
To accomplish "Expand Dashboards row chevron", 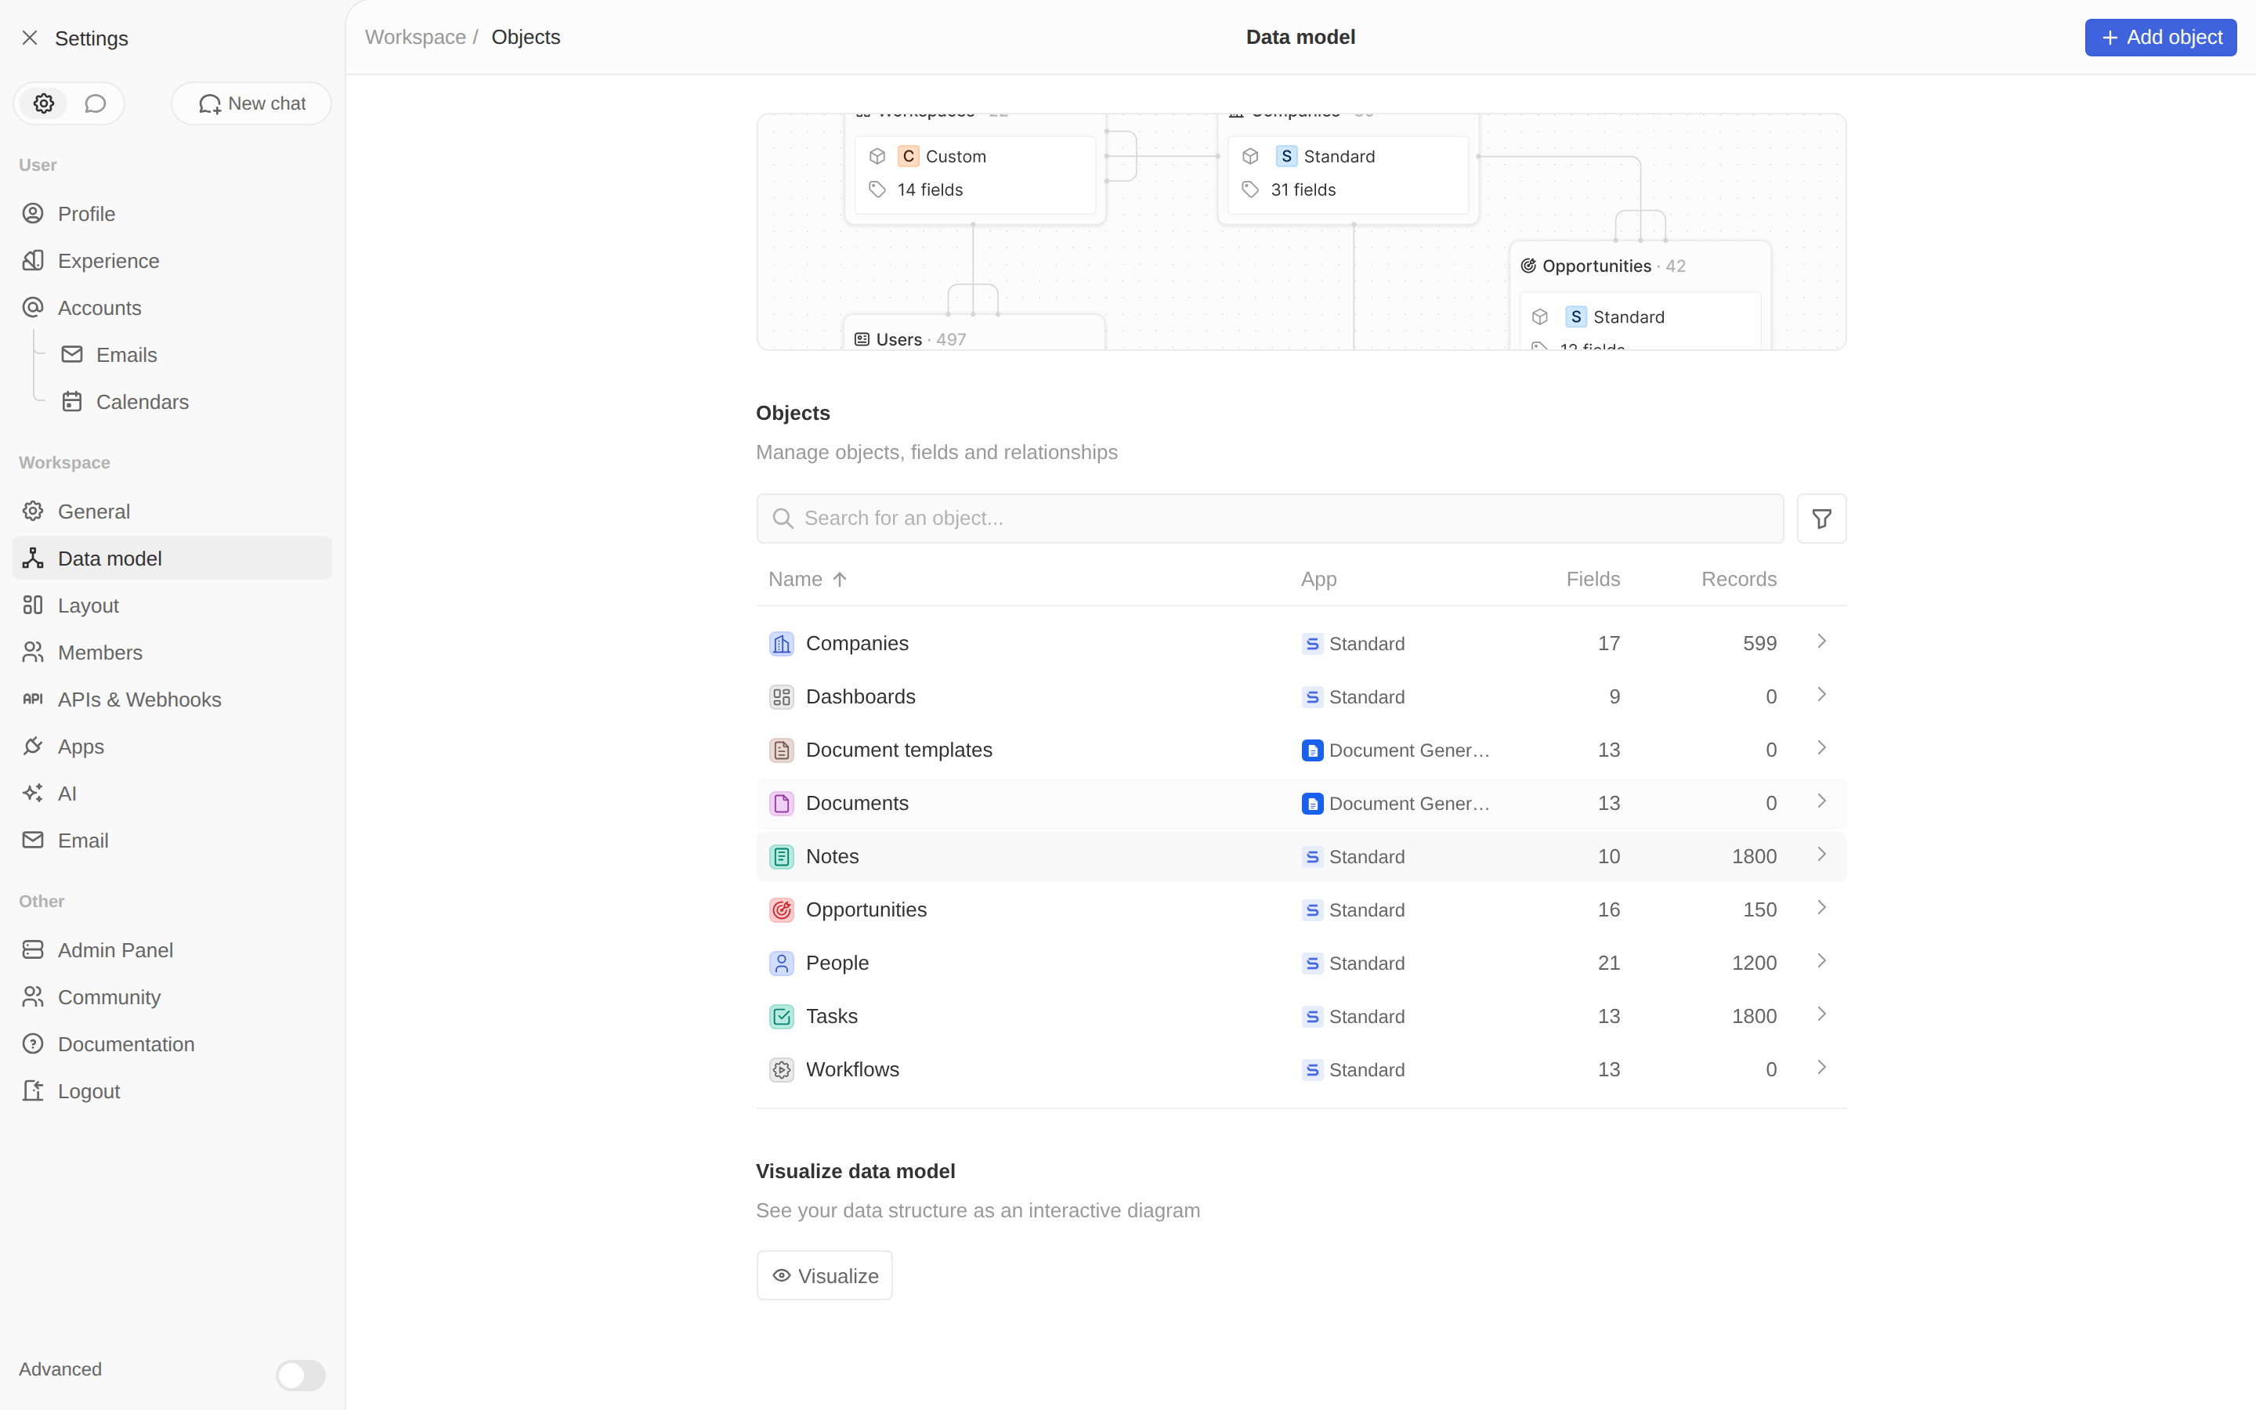I will [x=1820, y=695].
